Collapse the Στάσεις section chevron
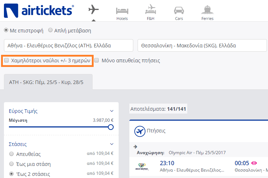Image resolution: width=268 pixels, height=178 pixels. click(112, 144)
